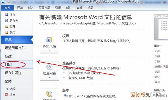Click the 权限 heading

[x=66, y=36]
